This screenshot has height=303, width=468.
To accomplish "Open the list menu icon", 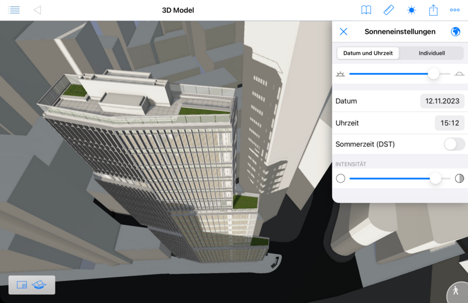I will click(x=13, y=10).
